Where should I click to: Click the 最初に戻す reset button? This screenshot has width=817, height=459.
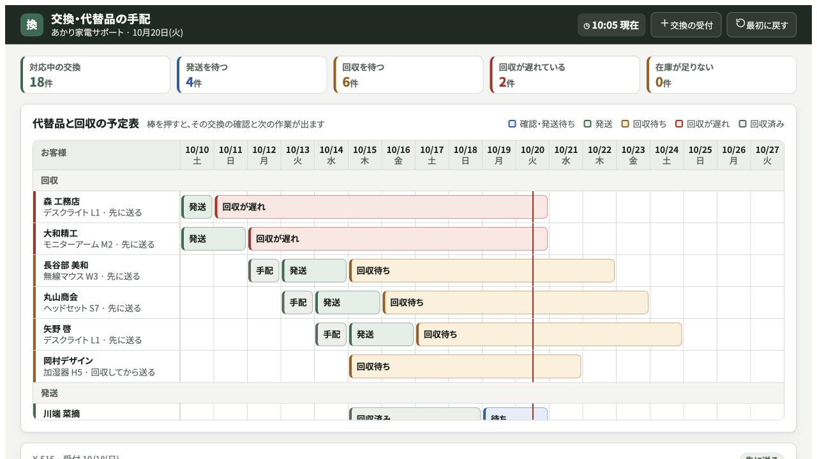click(x=761, y=25)
